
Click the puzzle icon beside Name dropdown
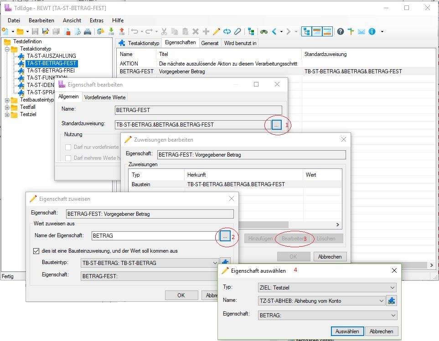pyautogui.click(x=391, y=300)
